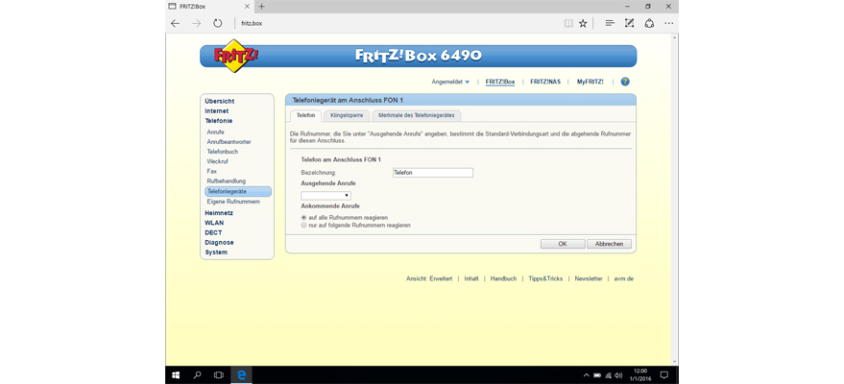Switch to the Klingelsperre tab
Screen dimensions: 844x384
347,115
